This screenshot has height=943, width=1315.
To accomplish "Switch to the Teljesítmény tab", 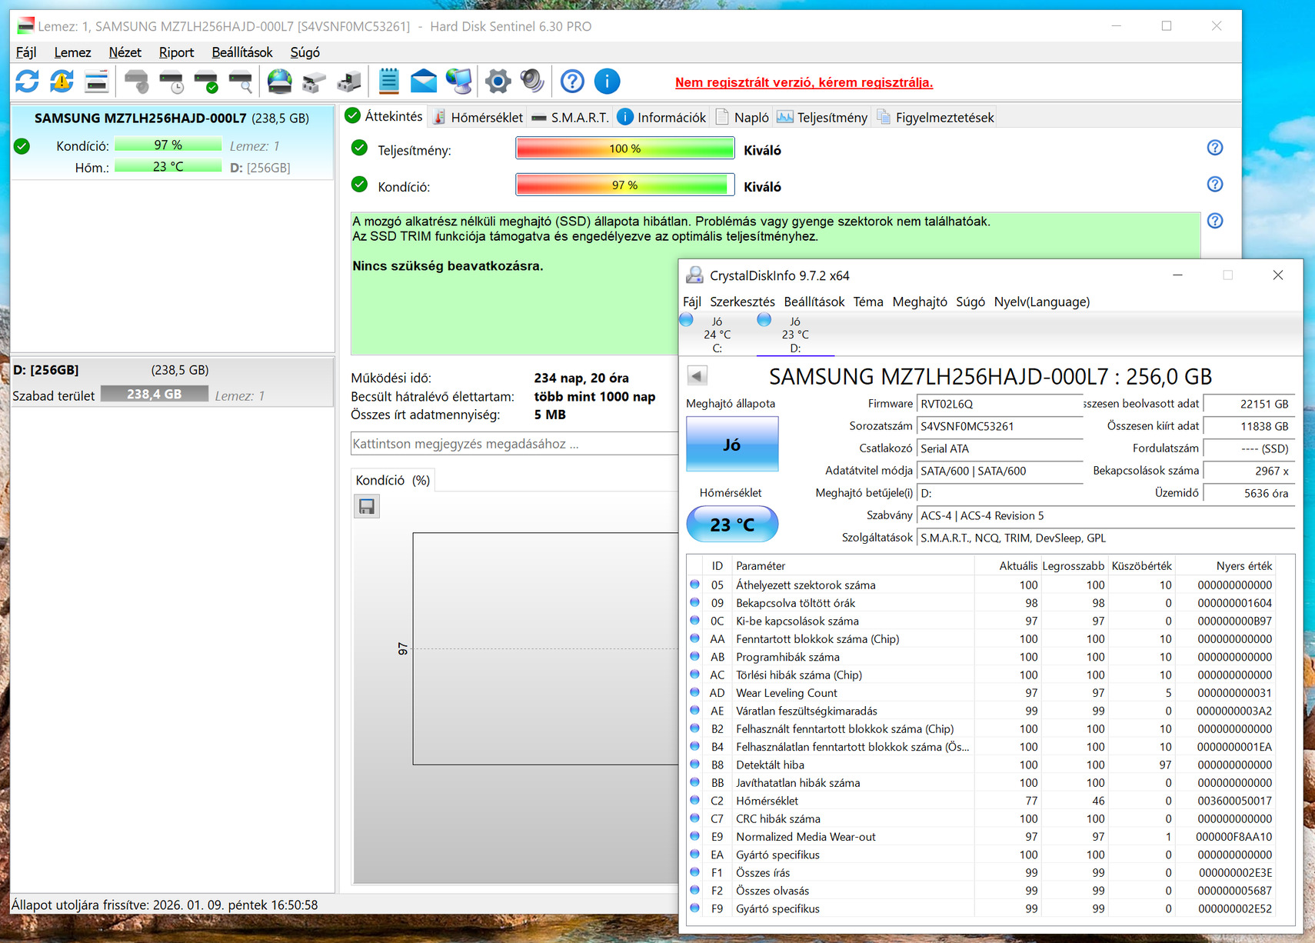I will point(823,118).
